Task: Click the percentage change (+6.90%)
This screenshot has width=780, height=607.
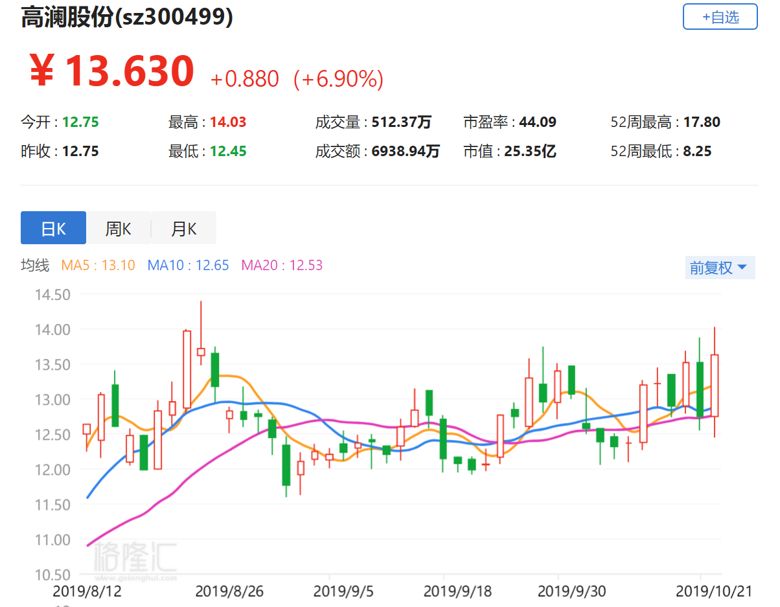Action: coord(338,79)
